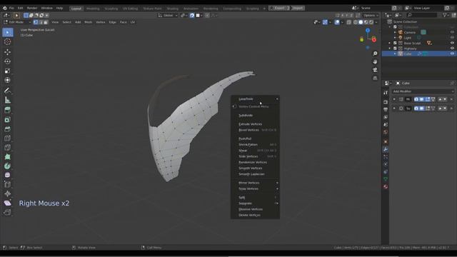This screenshot has width=457, height=257.
Task: Toggle snapping magnet in the header
Action: pyautogui.click(x=192, y=16)
